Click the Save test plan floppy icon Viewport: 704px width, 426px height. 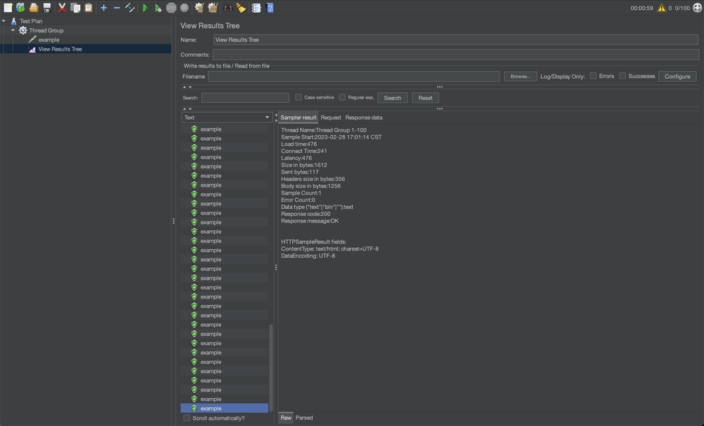click(x=46, y=8)
